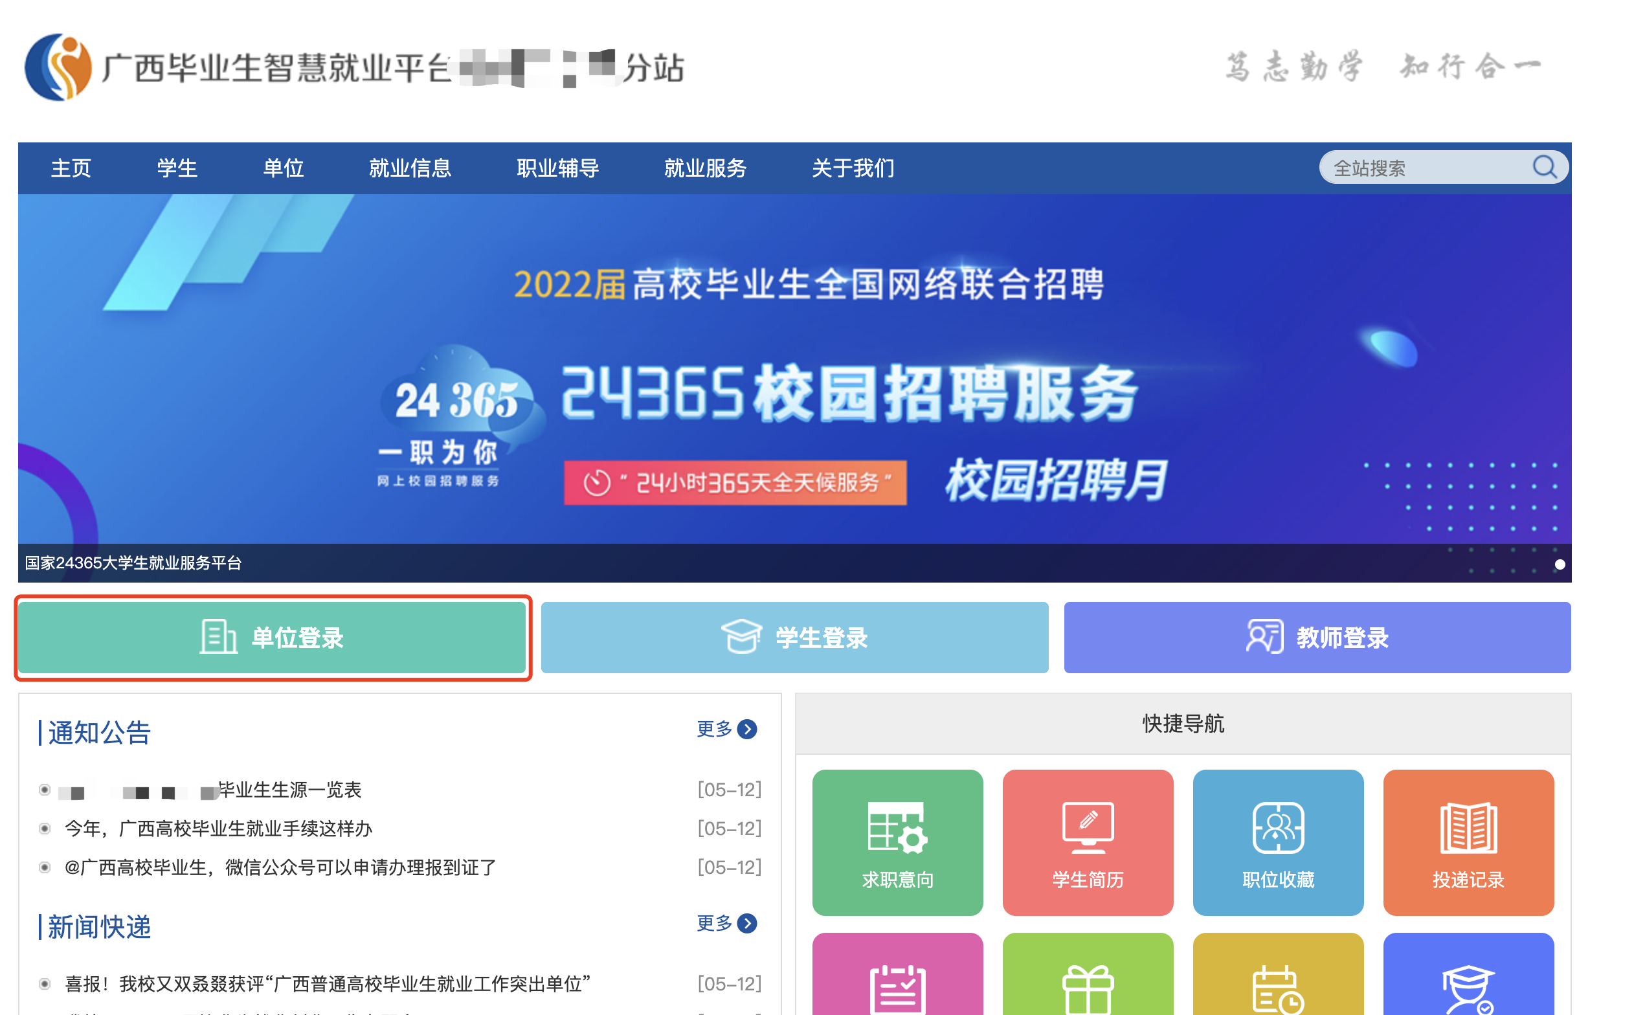Viewport: 1634px width, 1015px height.
Task: Open the 求职意向 quick navigation tile
Action: (x=897, y=842)
